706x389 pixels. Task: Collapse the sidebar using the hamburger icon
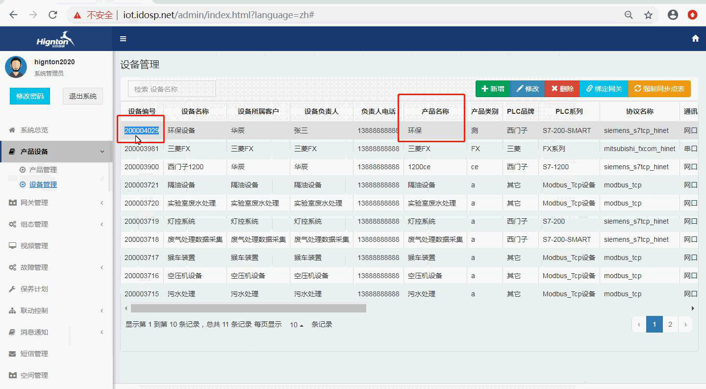tap(123, 38)
